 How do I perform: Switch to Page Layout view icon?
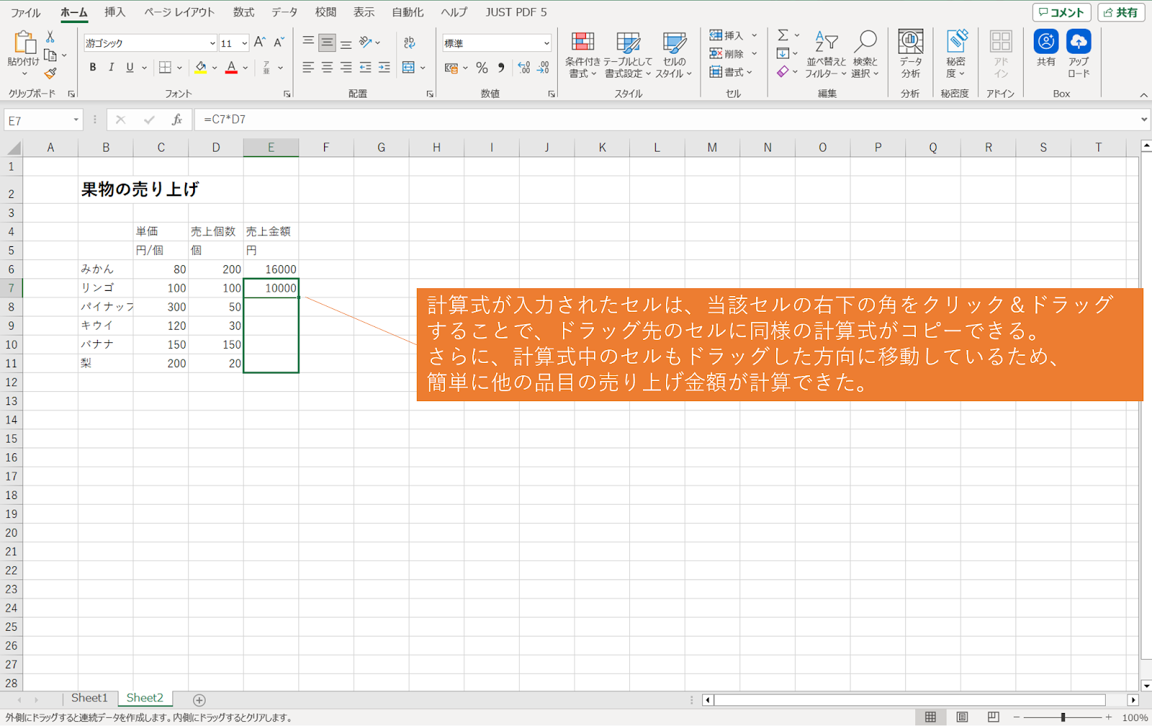962,717
